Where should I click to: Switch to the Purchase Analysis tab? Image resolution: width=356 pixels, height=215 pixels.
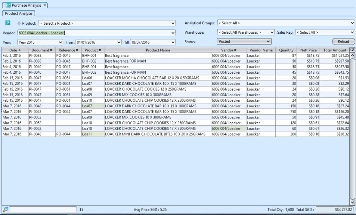pyautogui.click(x=25, y=5)
